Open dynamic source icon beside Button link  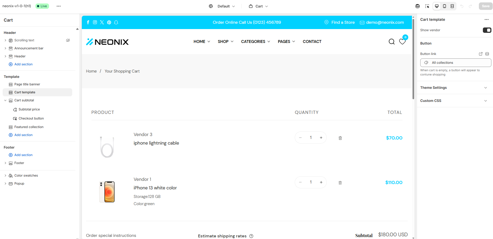pos(487,54)
